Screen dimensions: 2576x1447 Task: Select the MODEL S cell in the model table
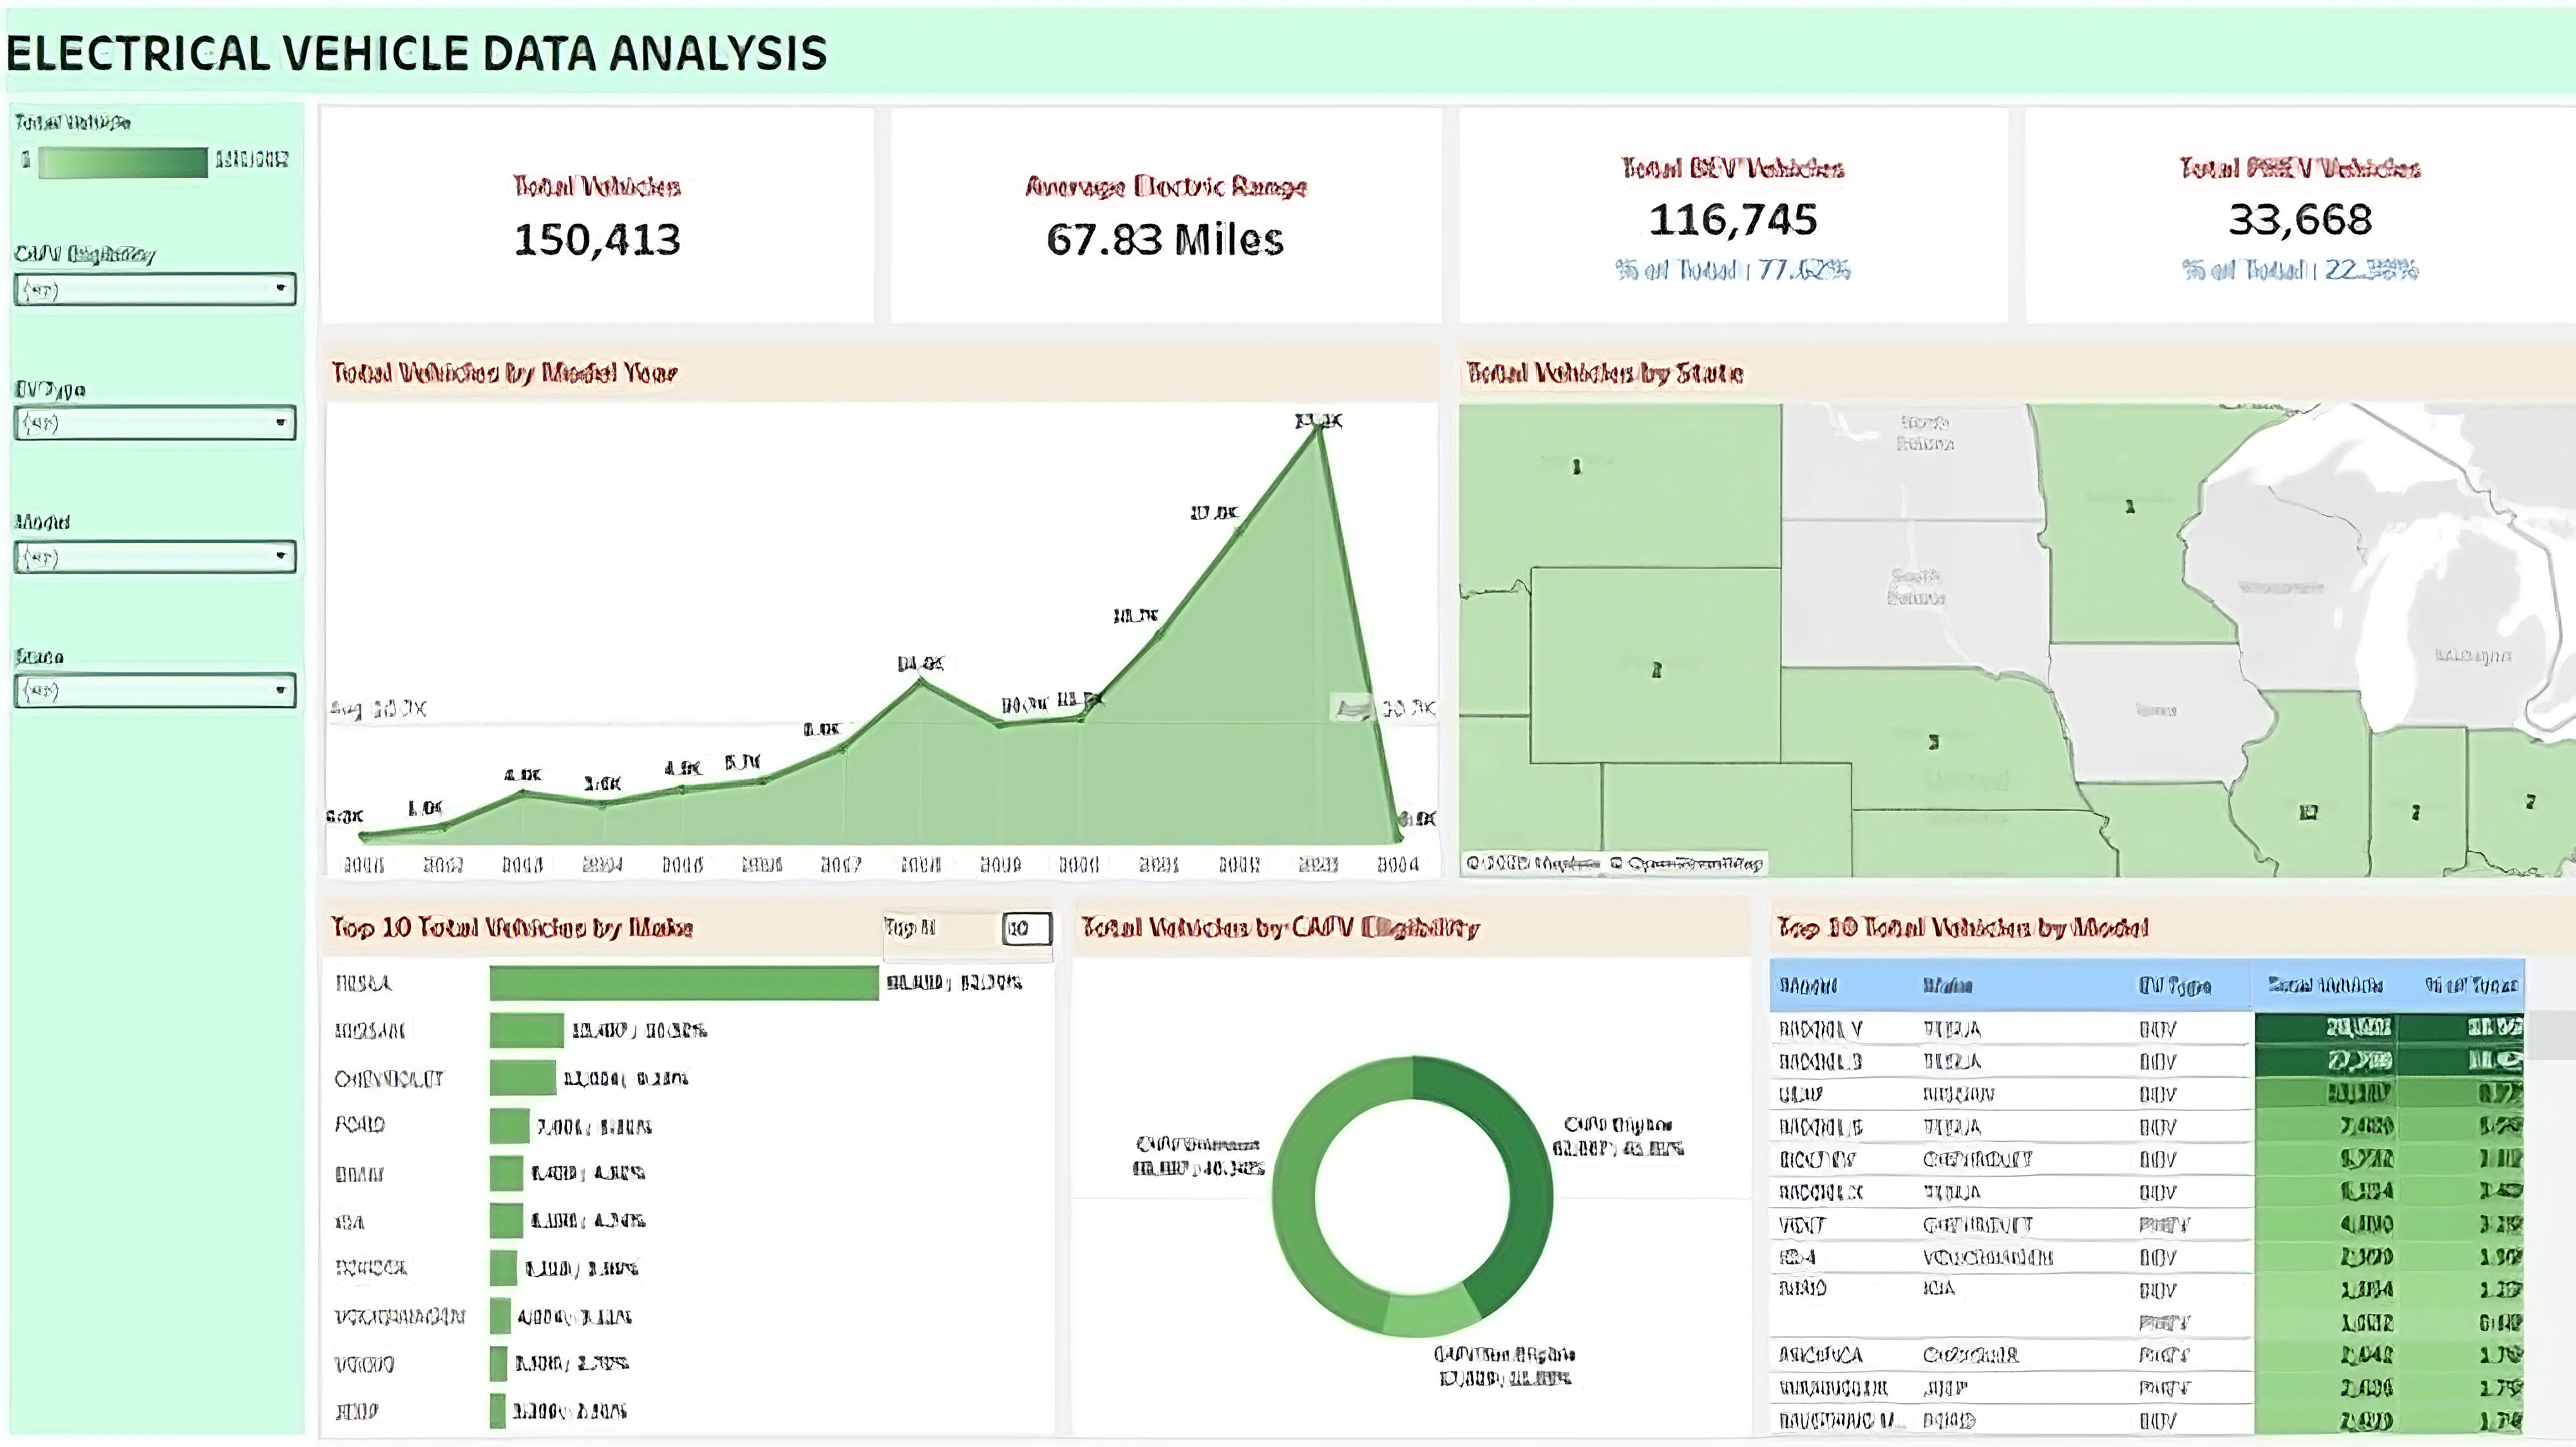point(1820,1127)
